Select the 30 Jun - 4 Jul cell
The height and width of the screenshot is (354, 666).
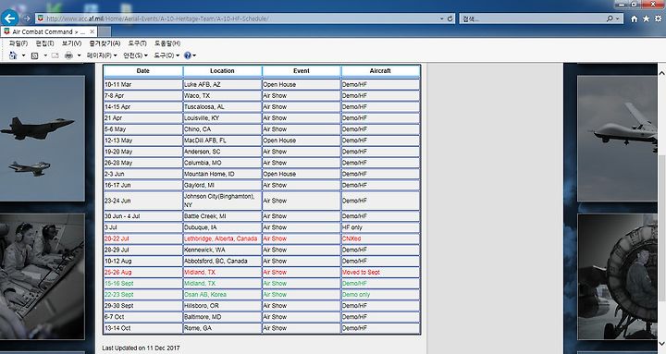pyautogui.click(x=143, y=216)
